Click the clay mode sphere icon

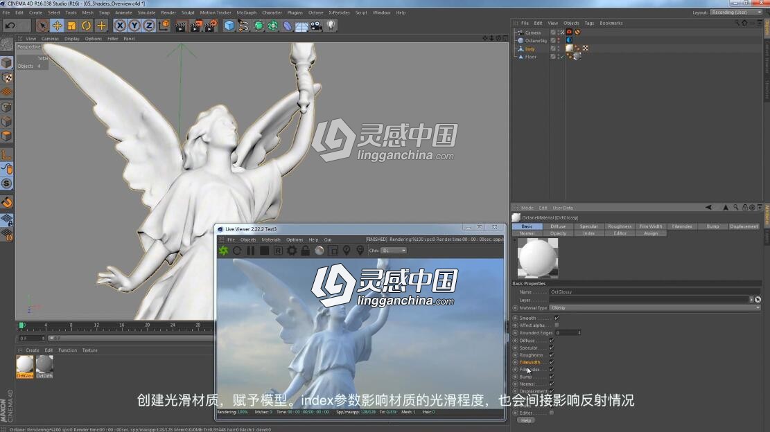coord(320,251)
